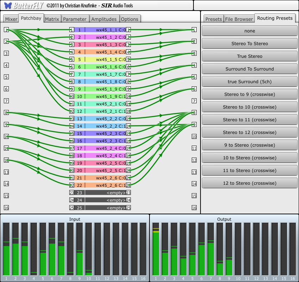This screenshot has height=282, width=299.
Task: Apply Stereo to 9 (crosswise) preset
Action: [x=250, y=94]
